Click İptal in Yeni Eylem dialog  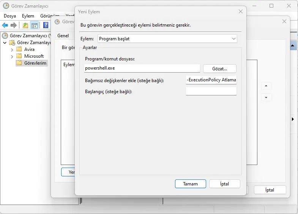[224, 184]
